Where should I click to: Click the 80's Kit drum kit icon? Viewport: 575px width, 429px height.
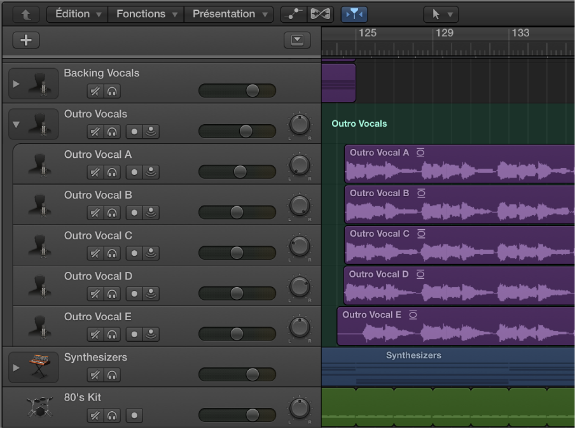click(x=39, y=407)
